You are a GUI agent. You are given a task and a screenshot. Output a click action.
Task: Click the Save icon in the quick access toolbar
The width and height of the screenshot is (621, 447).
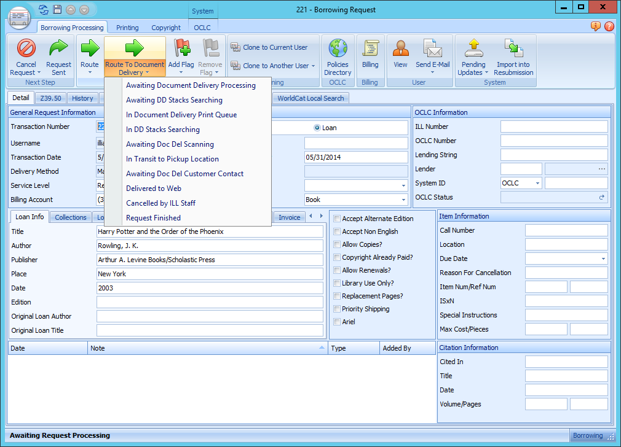[x=57, y=9]
